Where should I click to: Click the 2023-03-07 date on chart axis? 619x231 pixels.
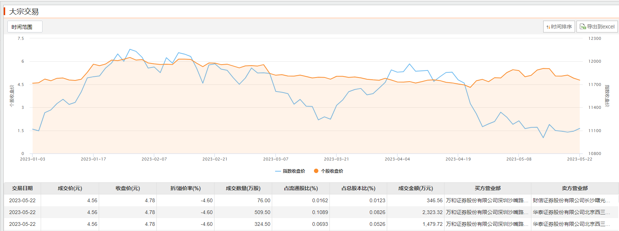[x=275, y=159]
